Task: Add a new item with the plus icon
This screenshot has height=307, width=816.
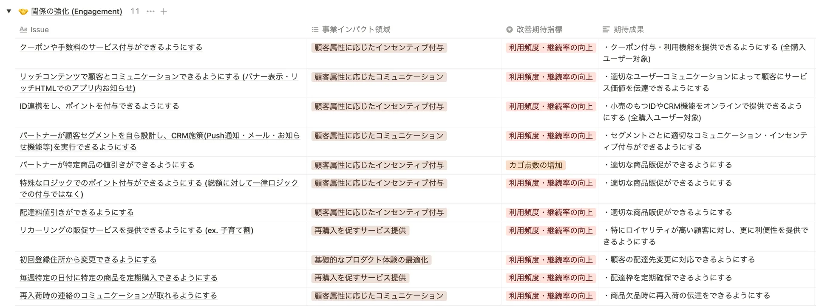Action: pos(164,11)
